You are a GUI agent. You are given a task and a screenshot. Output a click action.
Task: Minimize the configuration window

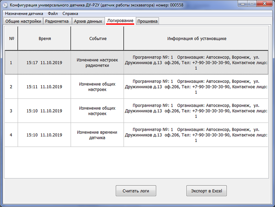243,4
